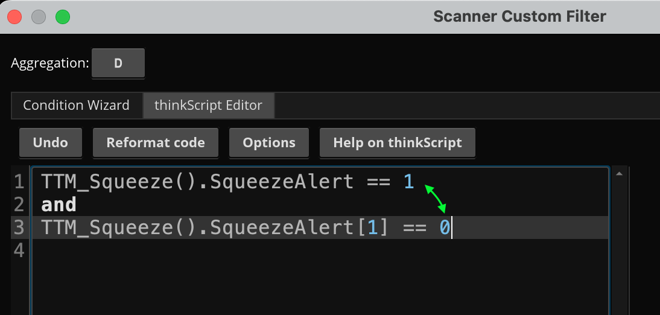This screenshot has height=315, width=660.
Task: Open Help on thinkScript
Action: [398, 143]
